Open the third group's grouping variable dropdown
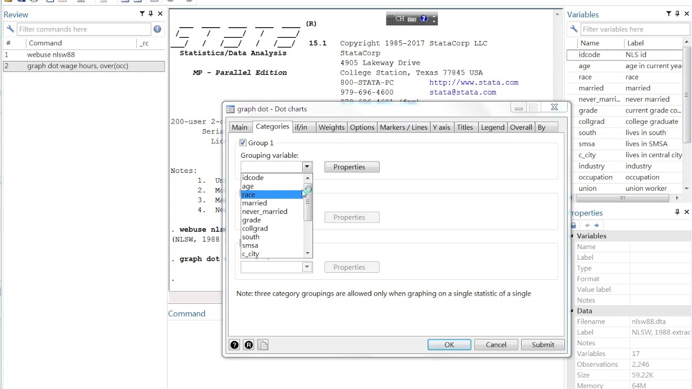The height and width of the screenshot is (389, 692). tap(307, 267)
